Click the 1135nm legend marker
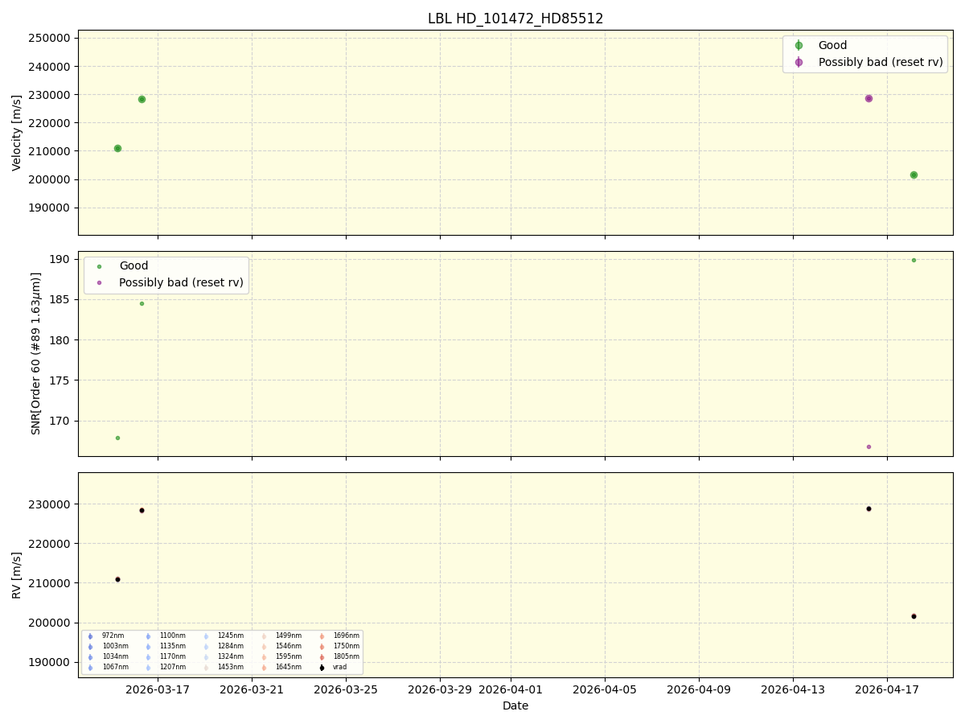 [148, 647]
